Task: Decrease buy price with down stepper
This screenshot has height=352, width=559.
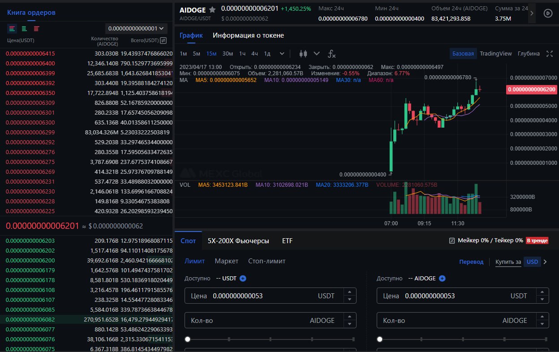Action: point(350,300)
